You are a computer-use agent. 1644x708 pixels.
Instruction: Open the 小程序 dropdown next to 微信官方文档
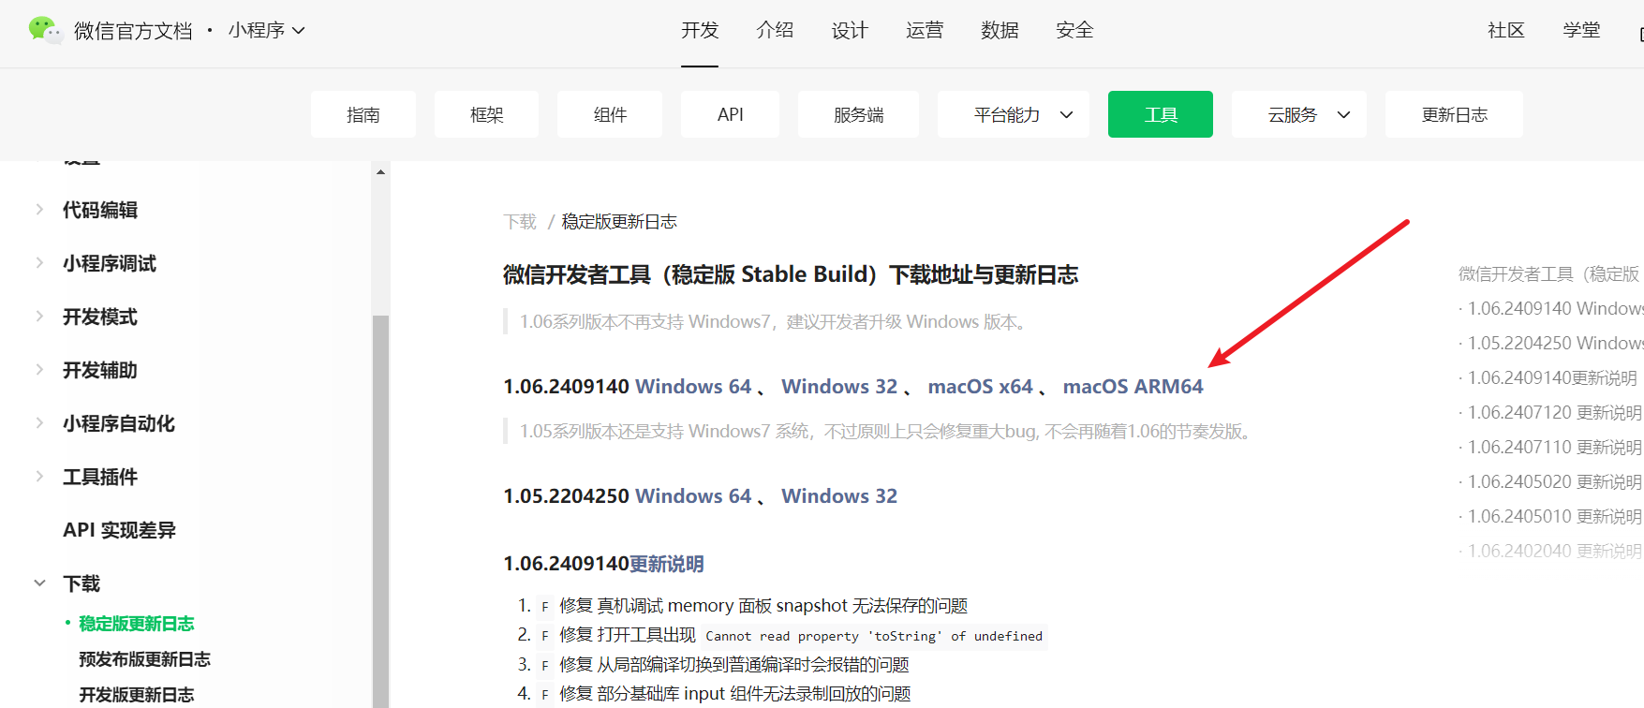click(x=266, y=30)
